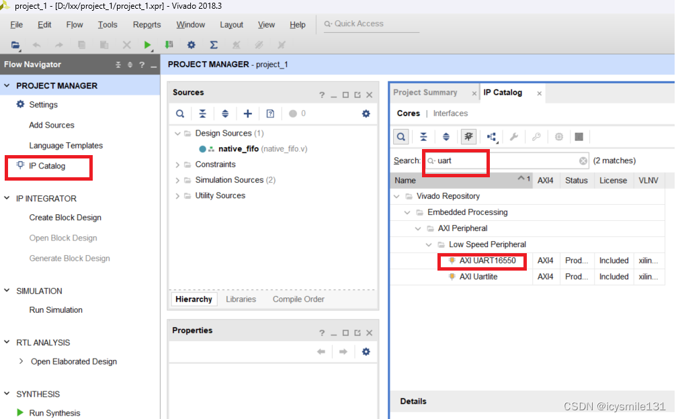Select native_fifo design source

(x=239, y=149)
